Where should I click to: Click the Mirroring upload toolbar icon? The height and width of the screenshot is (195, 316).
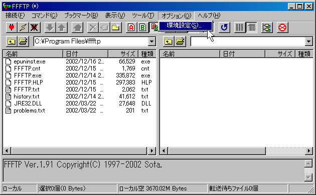(x=77, y=27)
